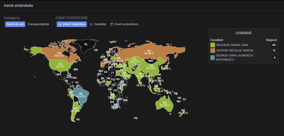284x136 pixels.
Task: Click the Voturi majoritare group icon
Action: click(x=59, y=24)
